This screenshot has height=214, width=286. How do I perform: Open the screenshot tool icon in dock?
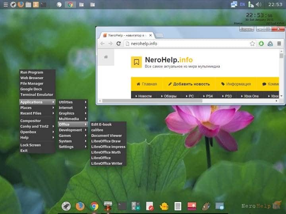coord(220,206)
